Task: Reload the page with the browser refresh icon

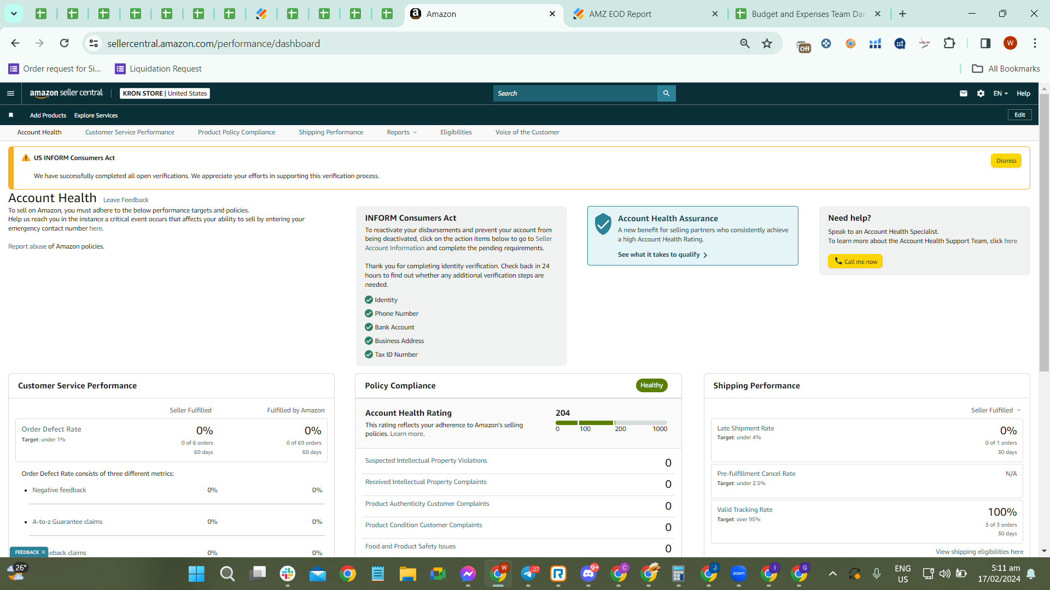Action: point(65,43)
